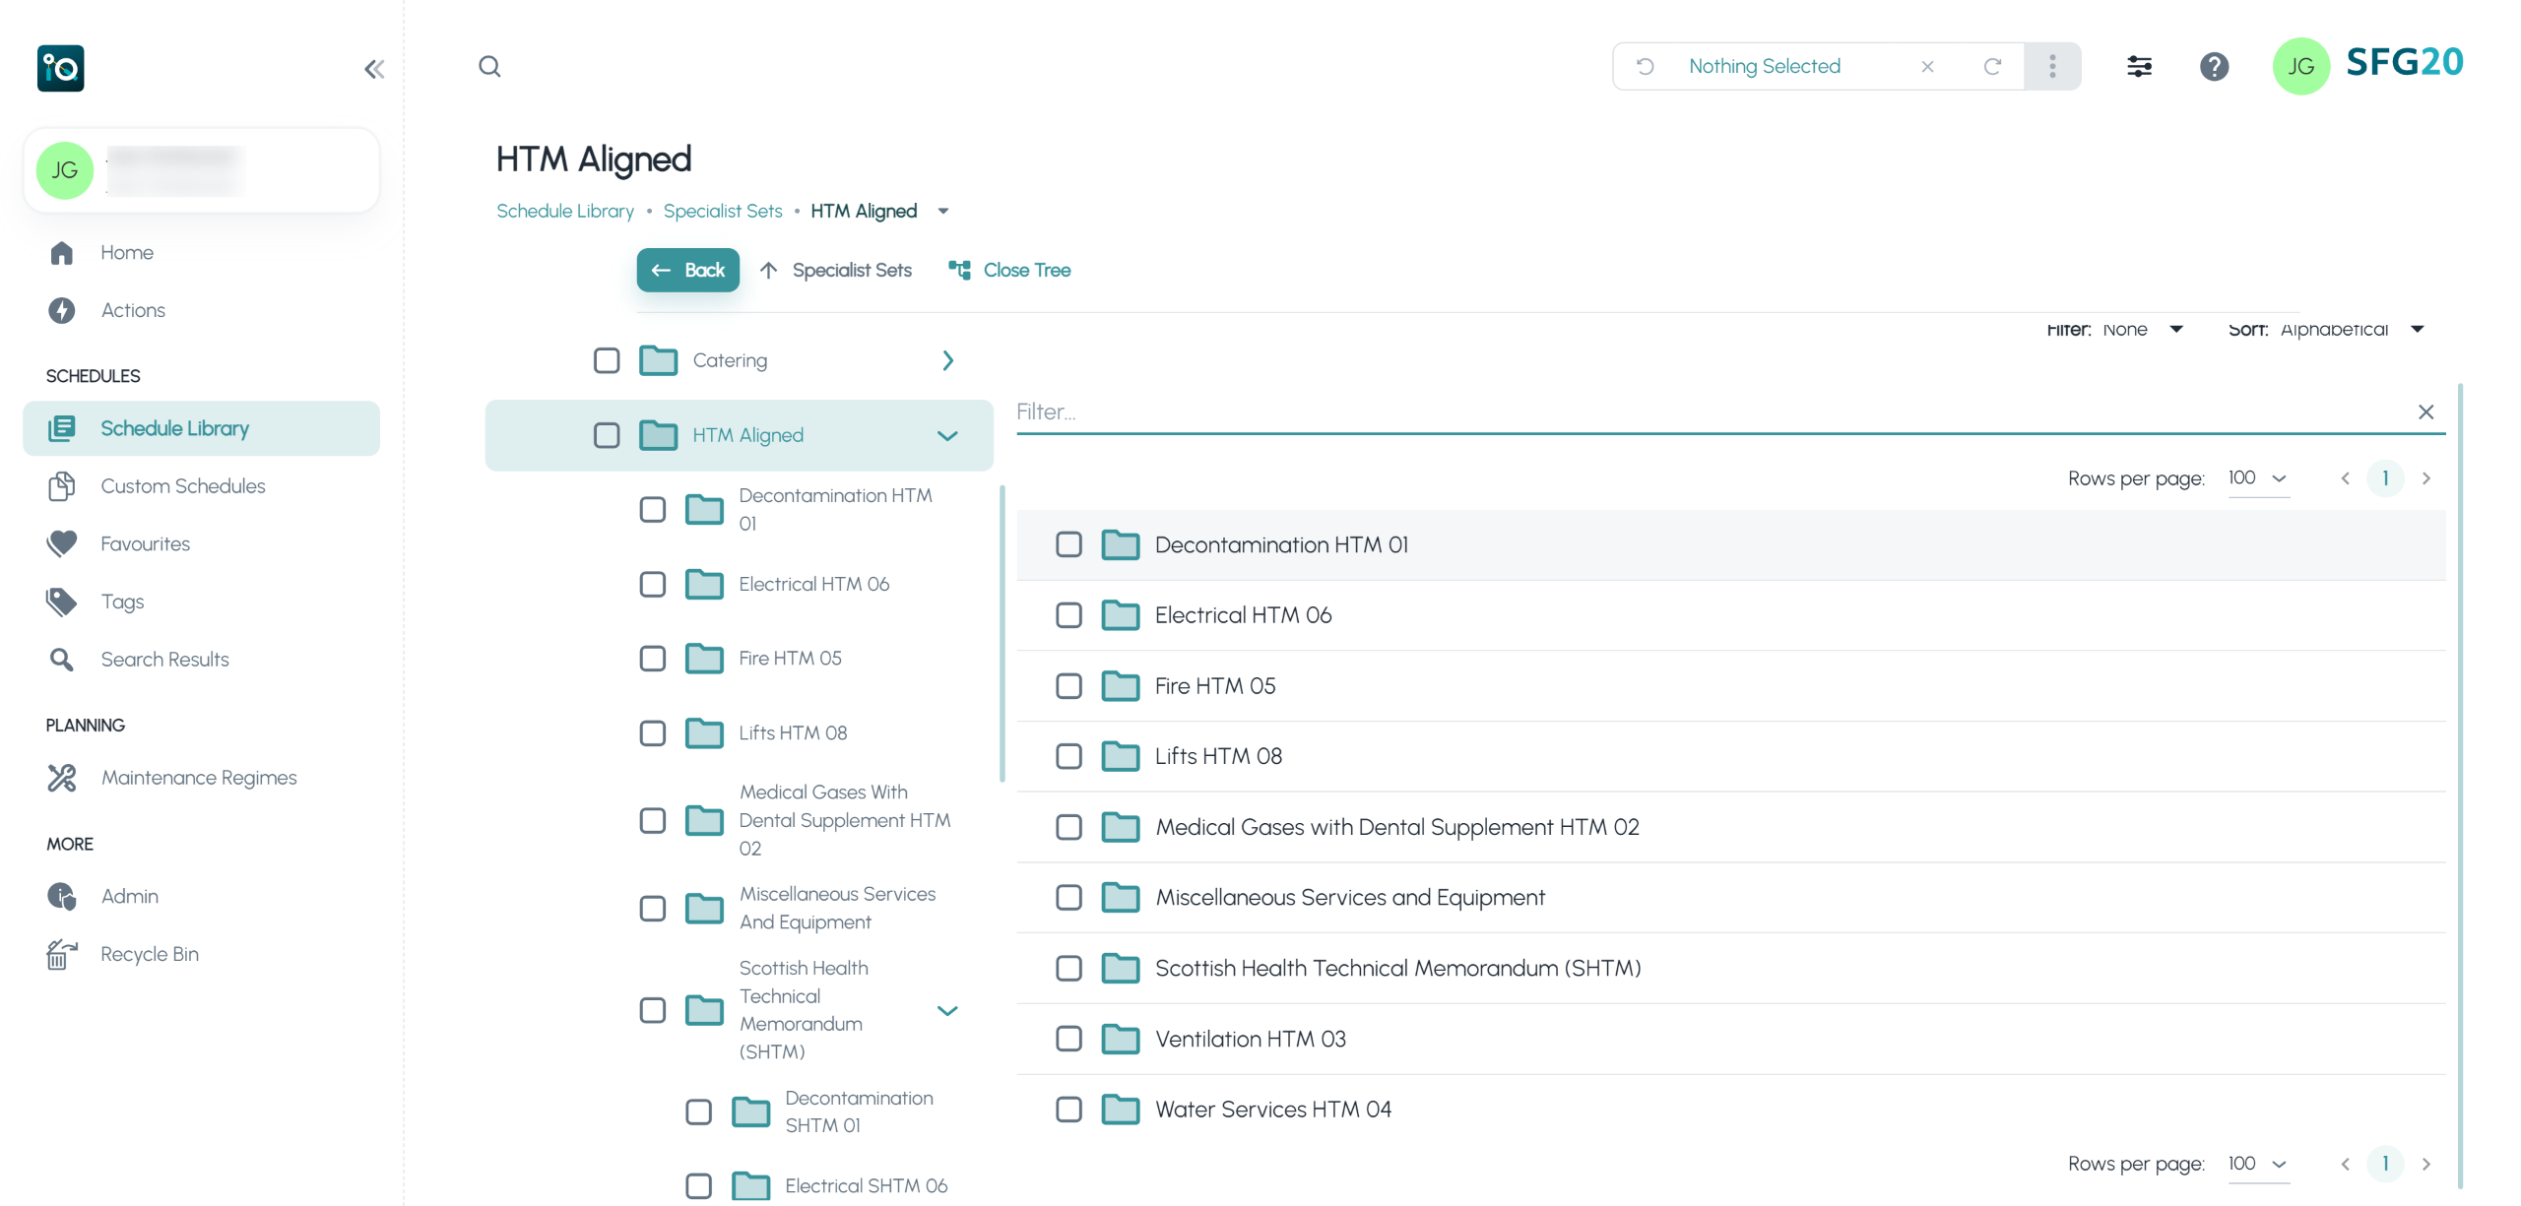Follow the Specialist Sets breadcrumb link

pyautogui.click(x=722, y=211)
